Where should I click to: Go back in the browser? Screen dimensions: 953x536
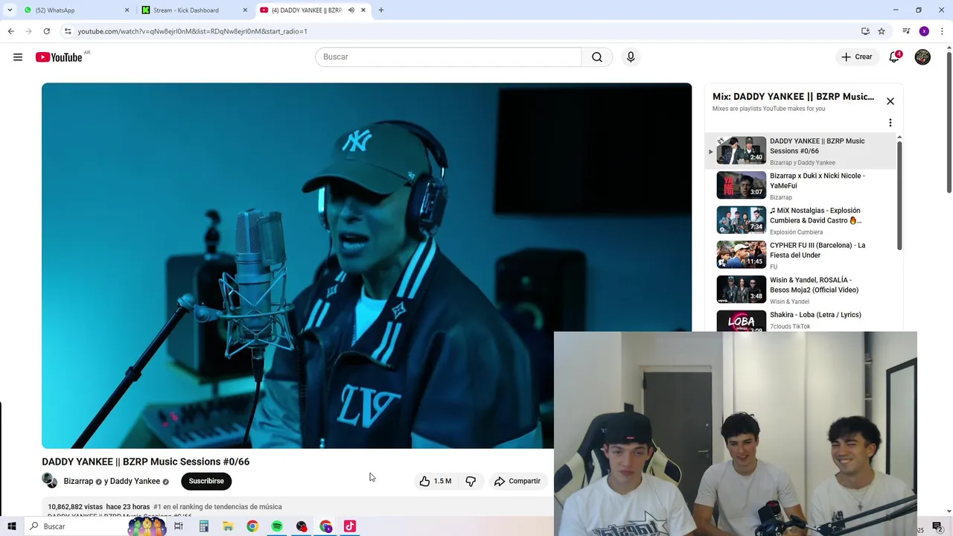(x=11, y=31)
